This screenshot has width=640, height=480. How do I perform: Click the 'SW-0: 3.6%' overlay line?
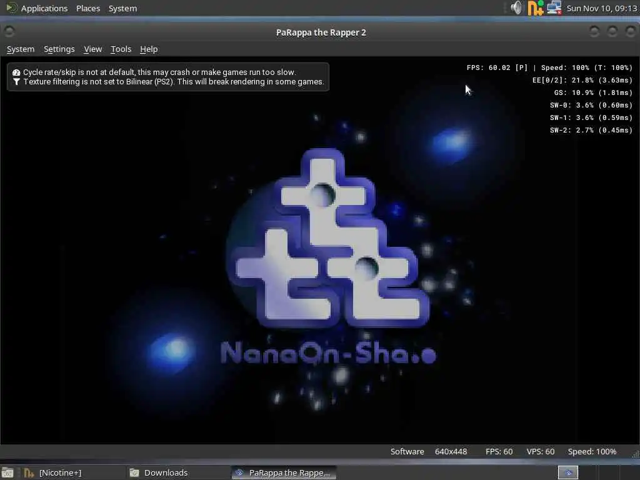pyautogui.click(x=591, y=105)
